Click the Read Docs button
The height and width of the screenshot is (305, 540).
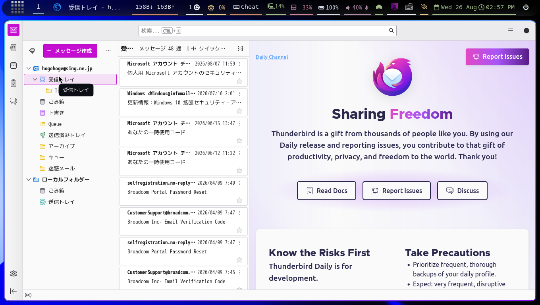(x=326, y=191)
